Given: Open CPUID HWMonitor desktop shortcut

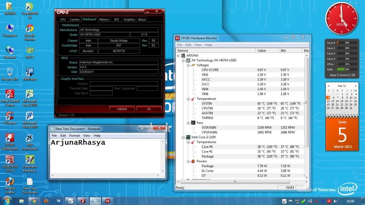Looking at the screenshot, I should 10,142.
